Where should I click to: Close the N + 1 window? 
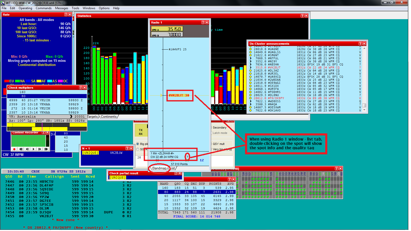tap(131, 148)
